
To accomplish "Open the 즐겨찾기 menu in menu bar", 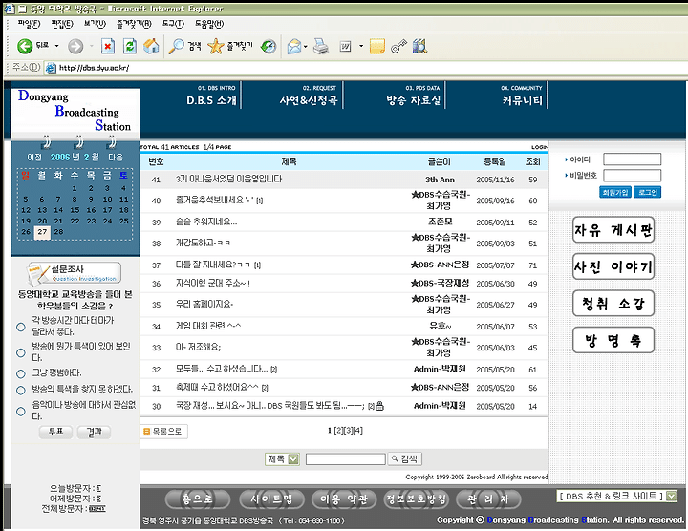I will (134, 24).
